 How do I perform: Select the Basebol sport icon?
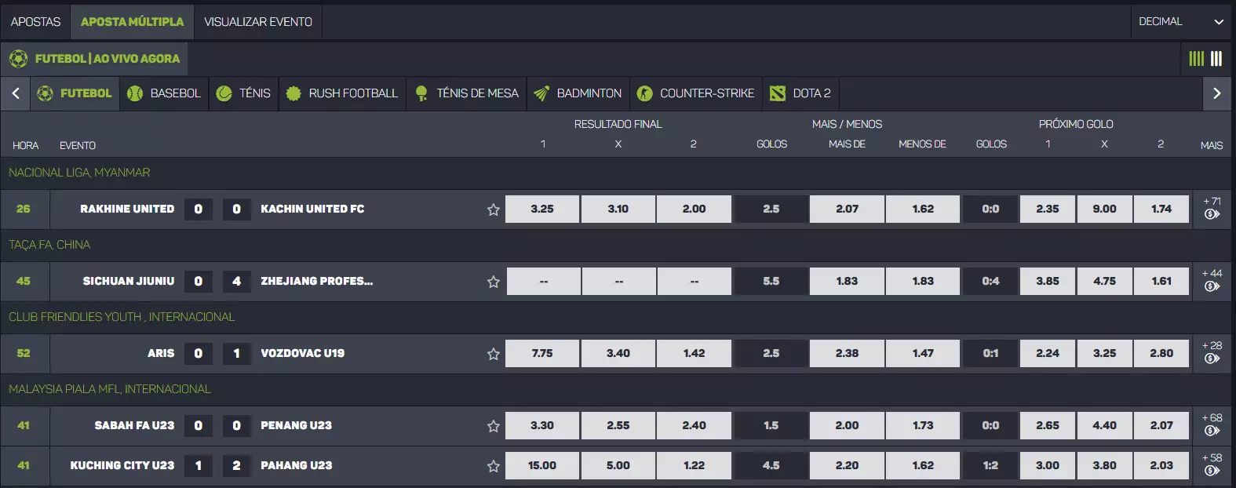click(135, 93)
